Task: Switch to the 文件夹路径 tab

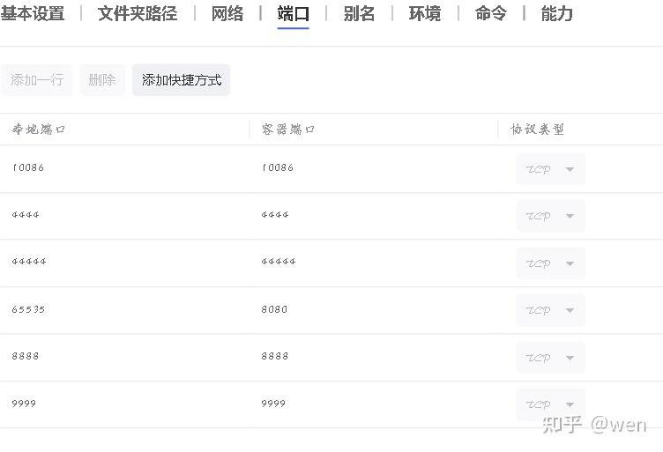Action: pyautogui.click(x=138, y=14)
